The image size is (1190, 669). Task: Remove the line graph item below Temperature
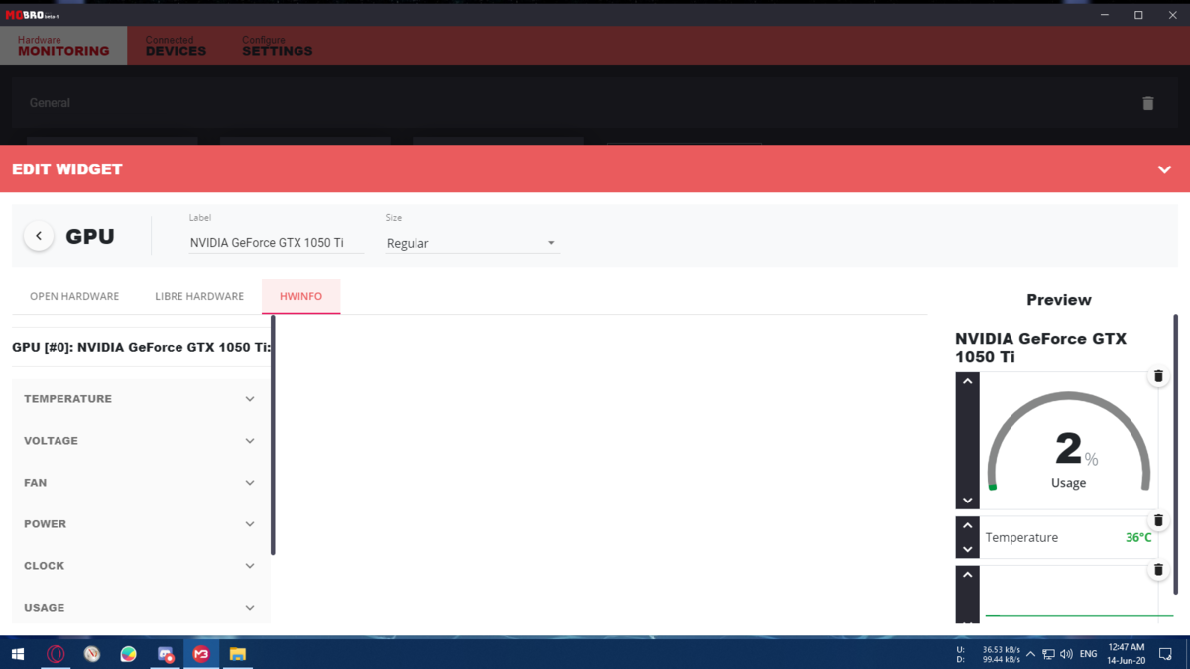click(x=1158, y=570)
